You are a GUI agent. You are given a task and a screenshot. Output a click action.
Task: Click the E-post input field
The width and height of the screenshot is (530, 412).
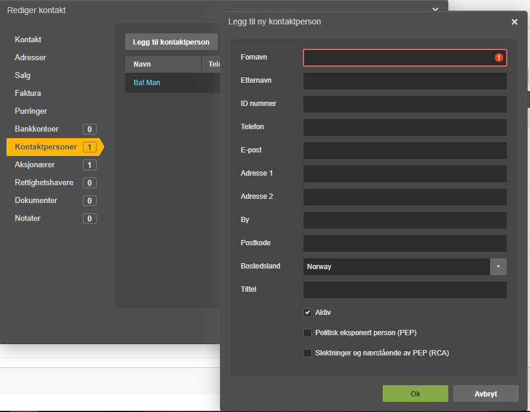click(405, 151)
